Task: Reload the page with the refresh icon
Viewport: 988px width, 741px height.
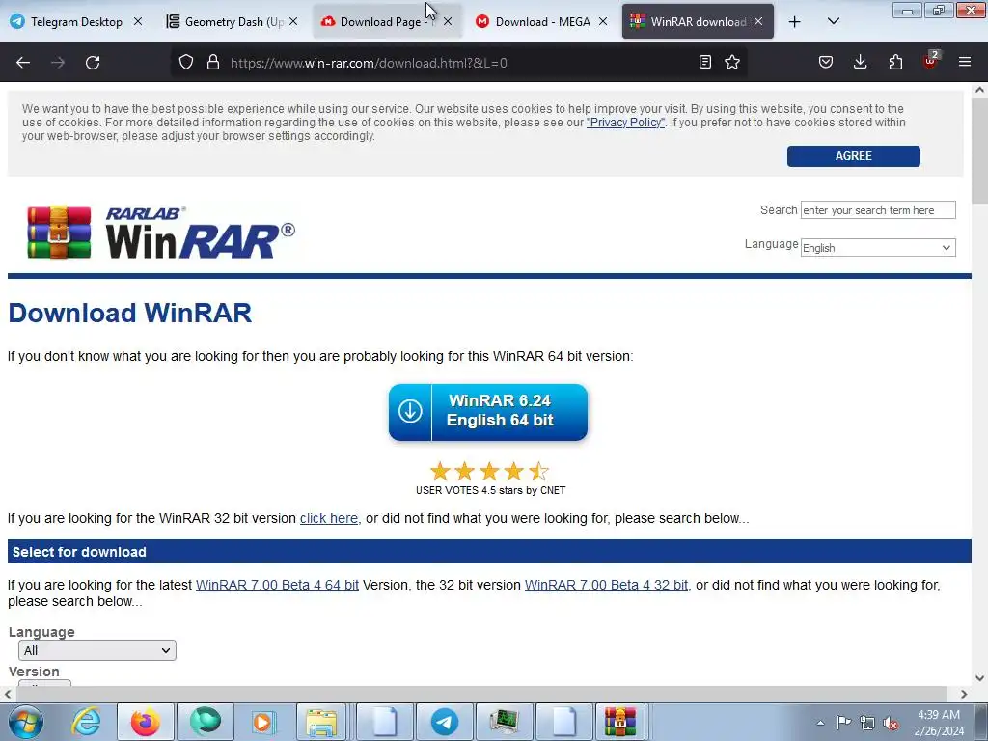Action: click(93, 63)
